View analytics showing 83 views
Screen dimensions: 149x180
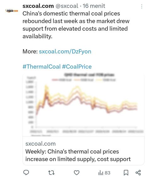tap(104, 173)
